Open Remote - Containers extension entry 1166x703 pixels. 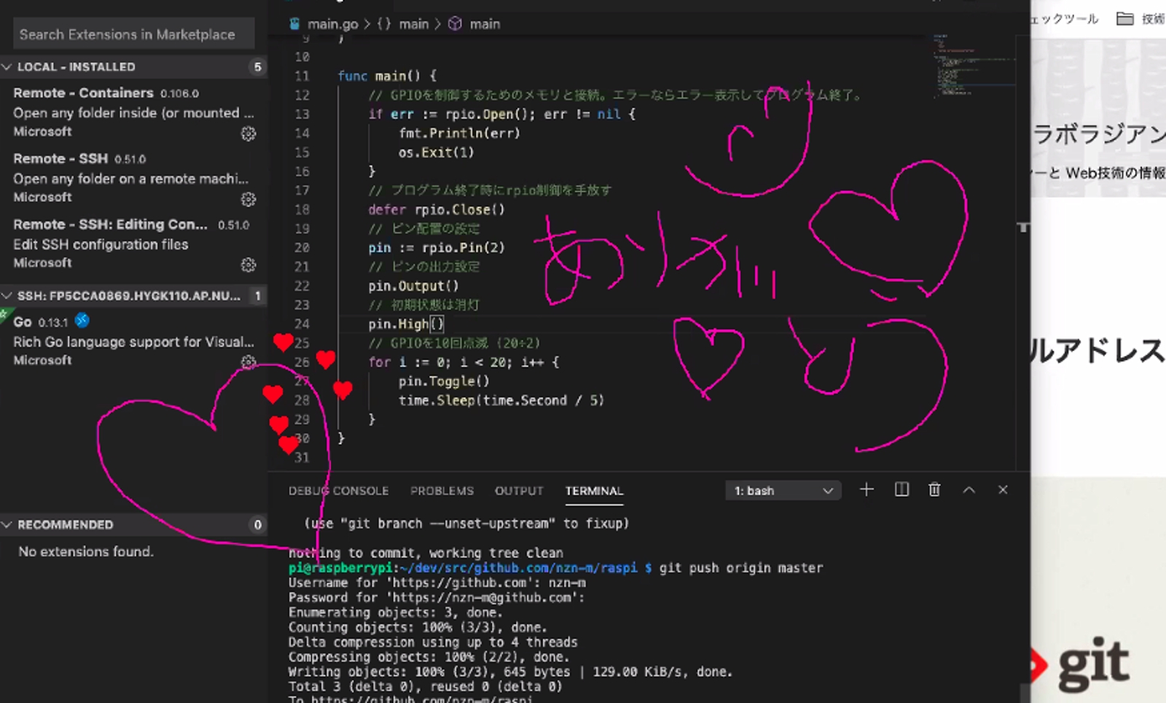point(134,112)
